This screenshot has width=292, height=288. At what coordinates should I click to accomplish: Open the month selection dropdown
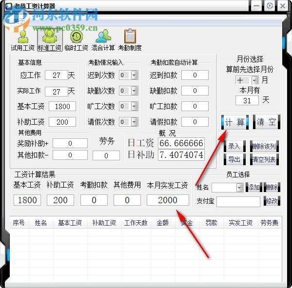coord(255,80)
